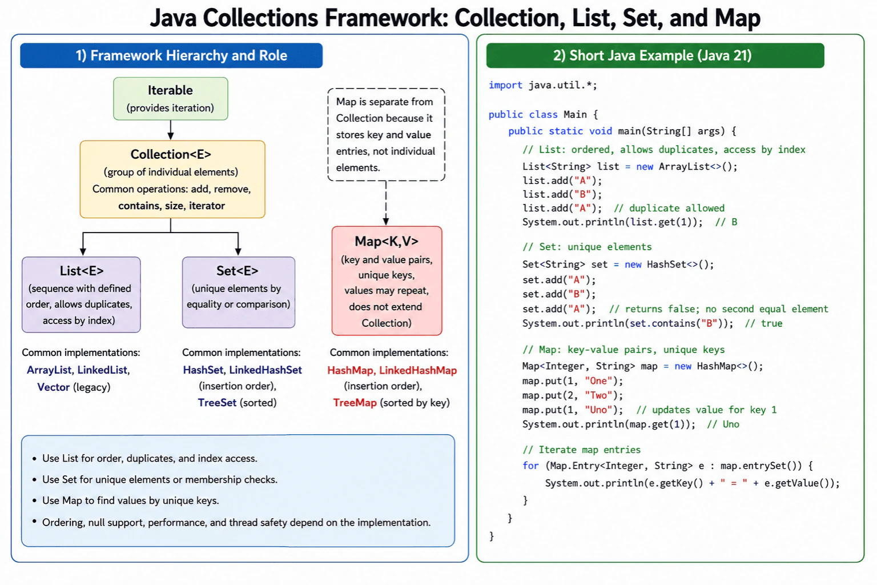Click 'TreeMap (sorted by key)' text
Viewport: 877px width, 585px height.
pos(391,403)
